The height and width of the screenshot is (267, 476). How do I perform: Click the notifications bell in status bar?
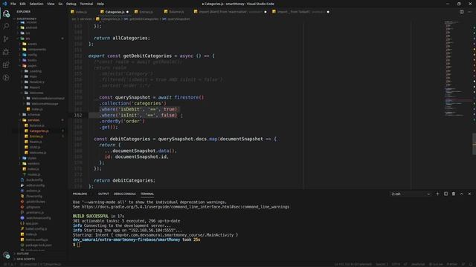(471, 264)
